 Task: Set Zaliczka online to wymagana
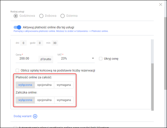point(64,100)
